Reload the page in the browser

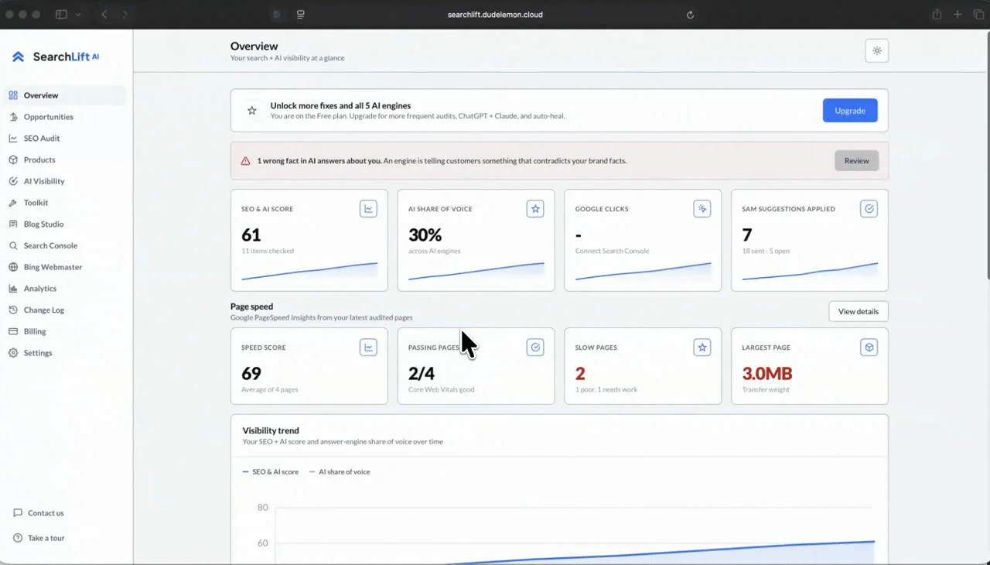690,15
